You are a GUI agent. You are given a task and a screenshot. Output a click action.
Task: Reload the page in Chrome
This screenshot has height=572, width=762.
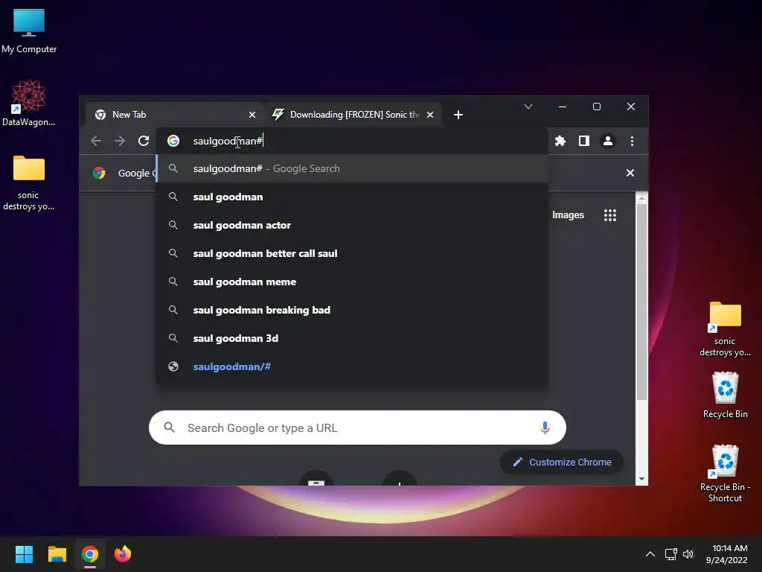click(x=144, y=141)
